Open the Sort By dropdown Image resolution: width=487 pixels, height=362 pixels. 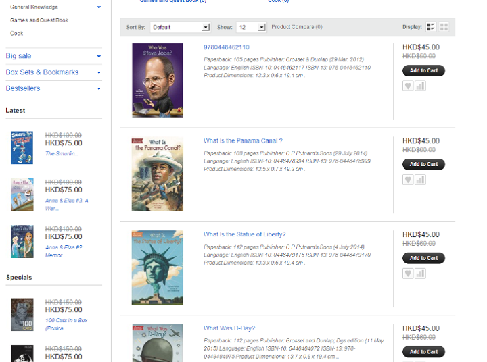(x=180, y=27)
